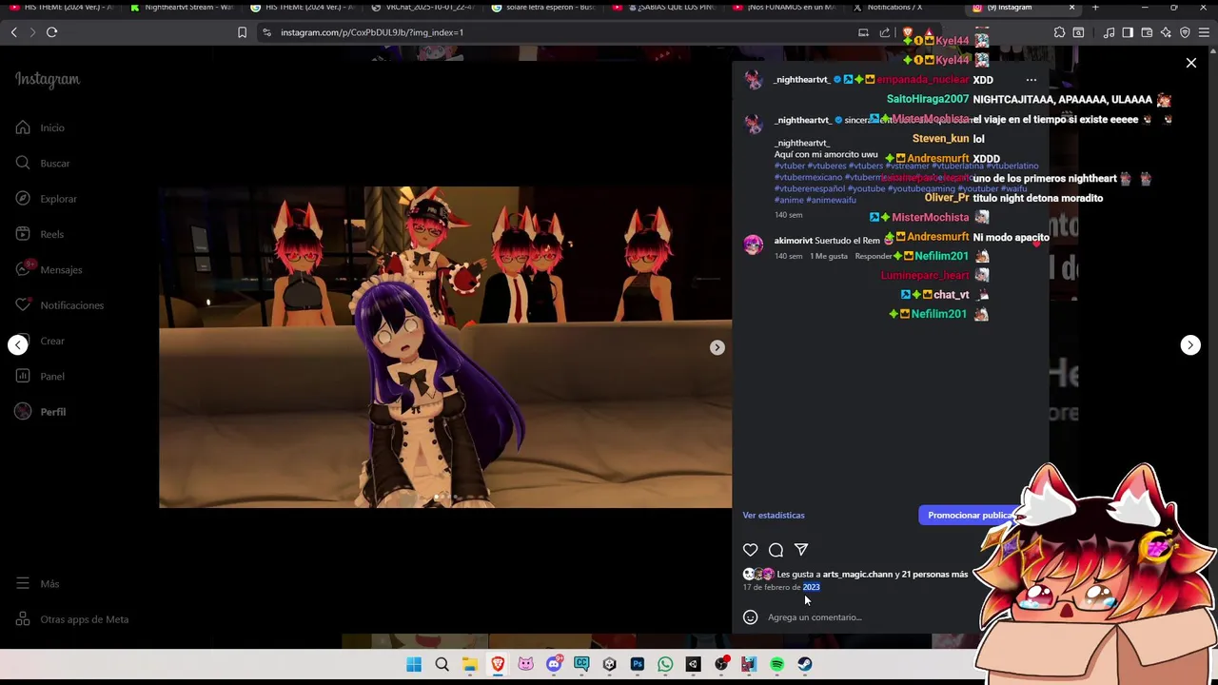Open Steam from taskbar

[805, 665]
